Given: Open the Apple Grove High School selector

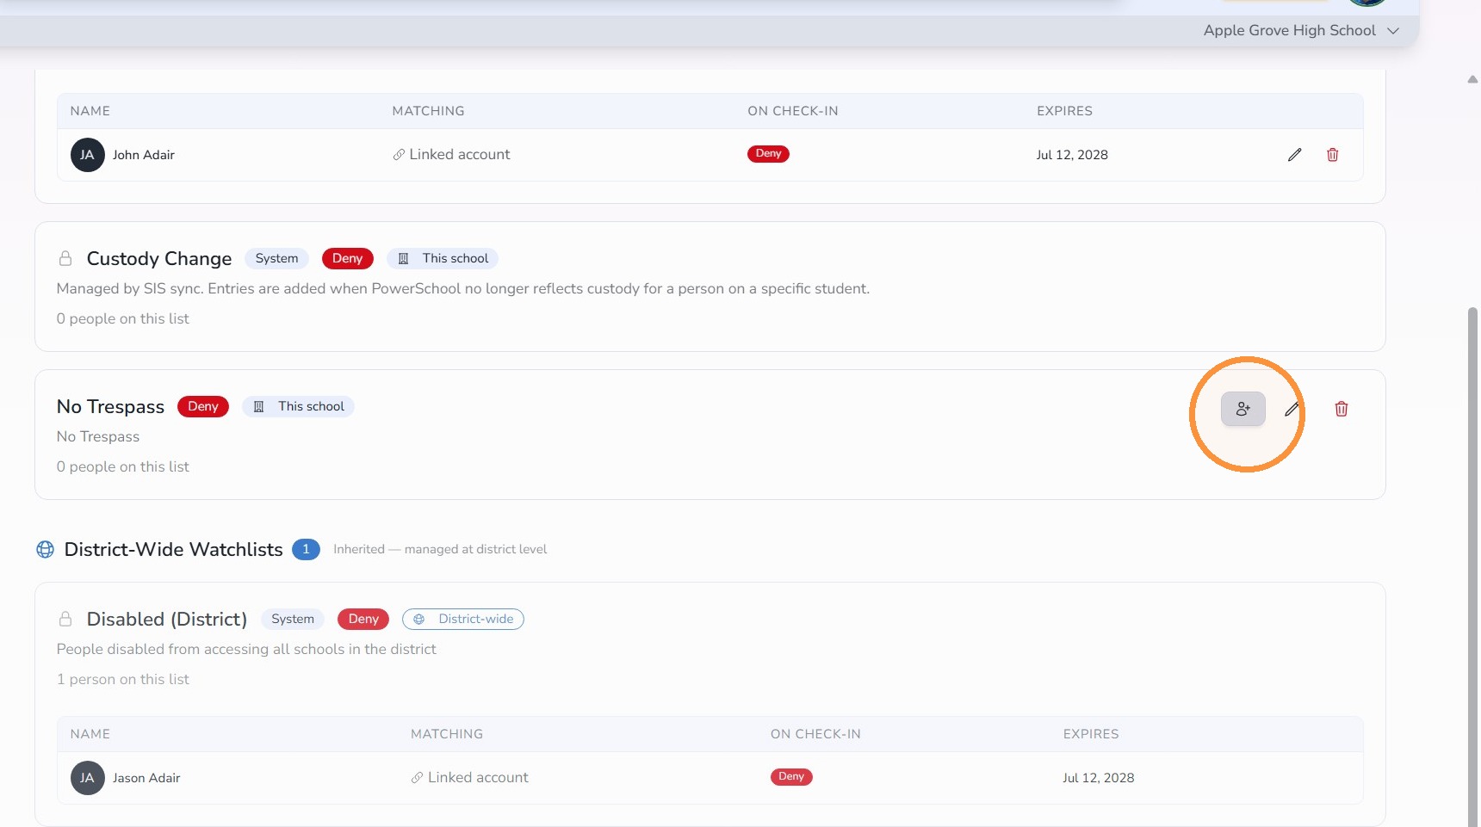Looking at the screenshot, I should point(1300,30).
